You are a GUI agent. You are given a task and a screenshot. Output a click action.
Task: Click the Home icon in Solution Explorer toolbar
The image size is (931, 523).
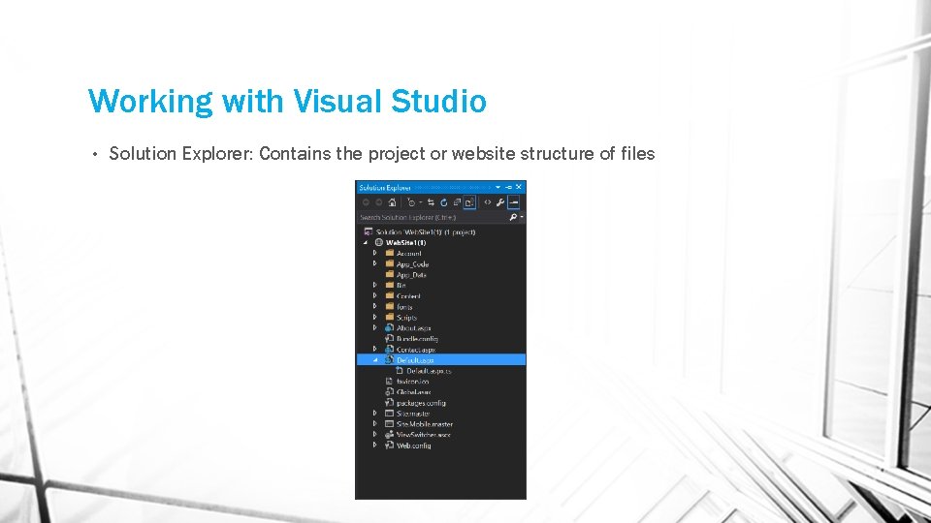click(392, 202)
